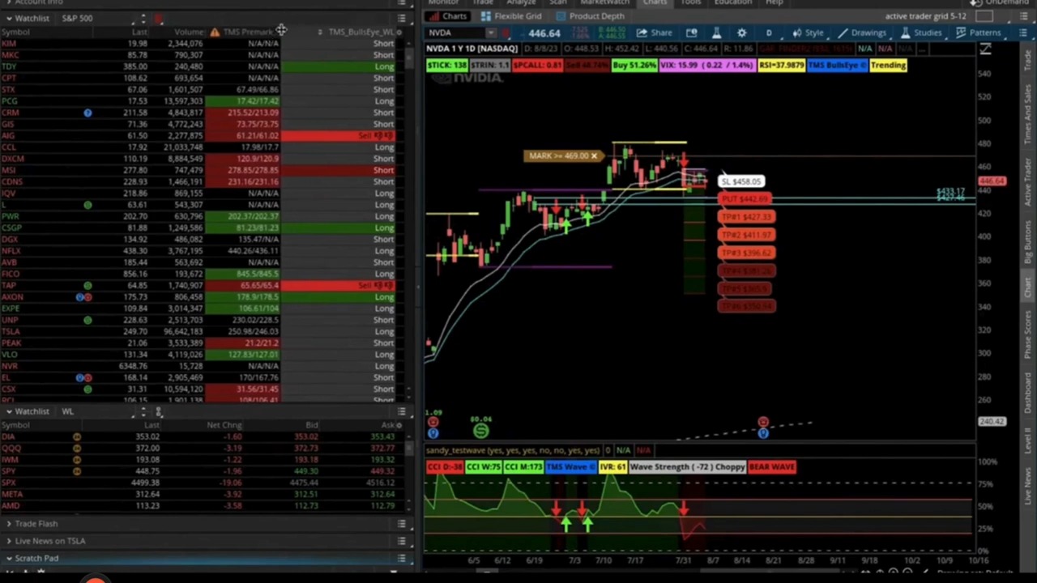The height and width of the screenshot is (583, 1037).
Task: Customize columns gear in top watchlist
Action: click(x=399, y=32)
